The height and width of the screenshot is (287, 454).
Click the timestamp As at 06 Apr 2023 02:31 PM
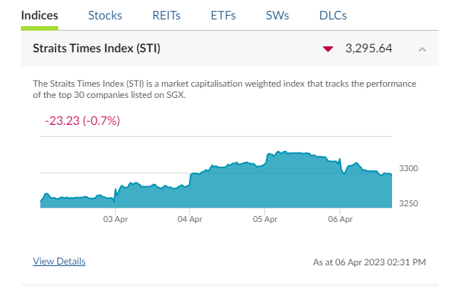tap(370, 262)
